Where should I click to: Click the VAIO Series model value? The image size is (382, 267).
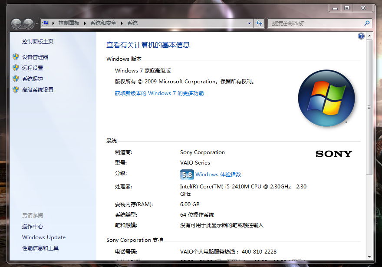point(195,163)
